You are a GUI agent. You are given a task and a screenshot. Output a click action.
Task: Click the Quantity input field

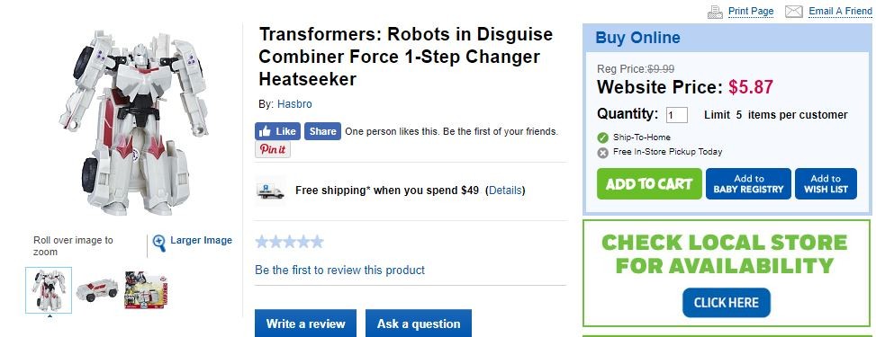tap(676, 116)
